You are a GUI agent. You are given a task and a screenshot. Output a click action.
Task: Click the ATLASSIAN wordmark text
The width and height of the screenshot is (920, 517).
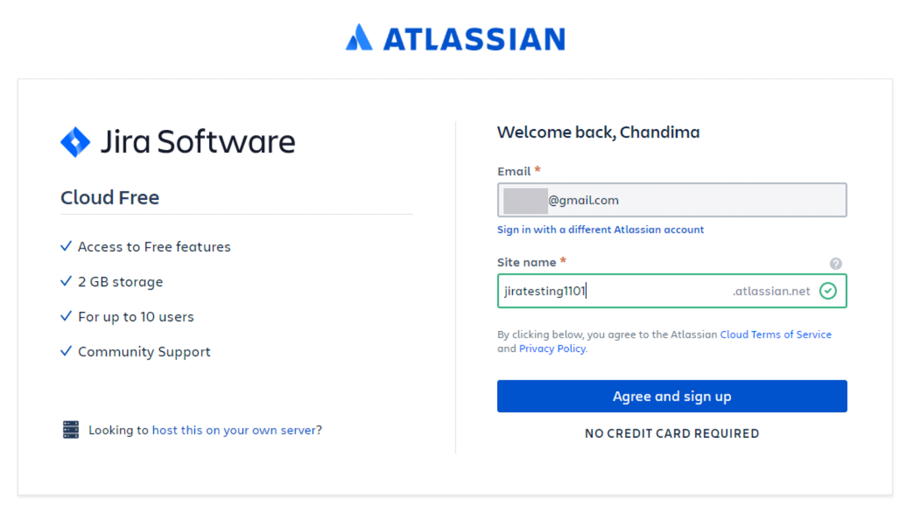pyautogui.click(x=474, y=39)
